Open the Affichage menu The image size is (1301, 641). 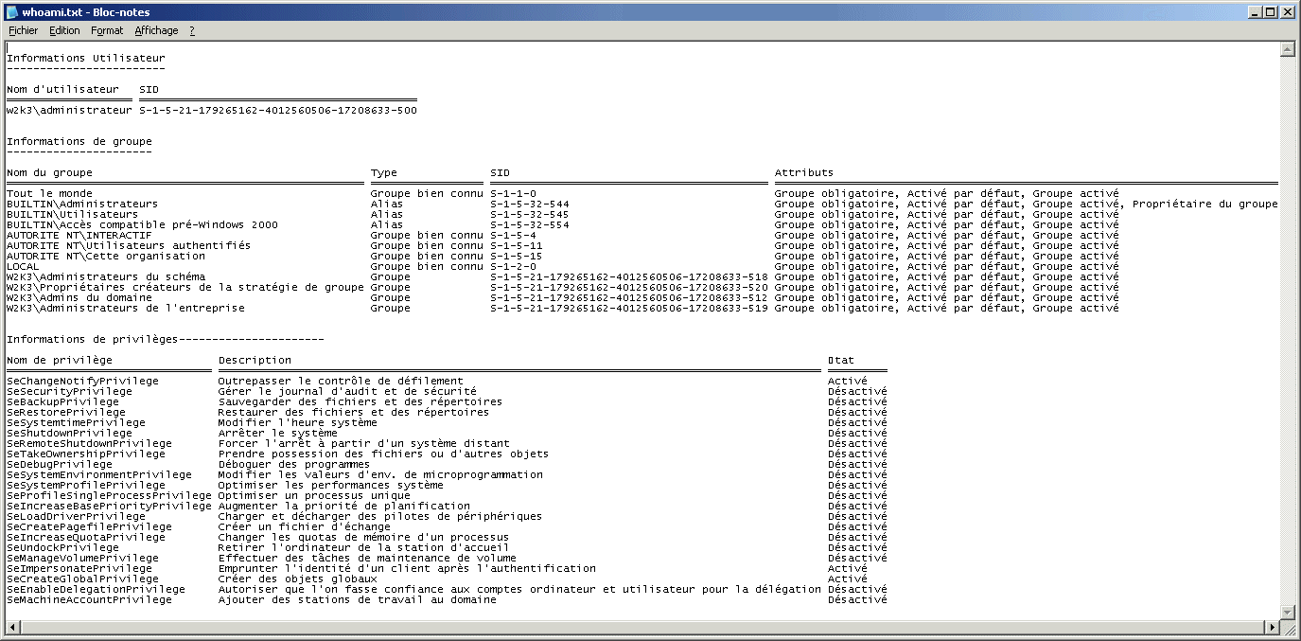(x=156, y=30)
